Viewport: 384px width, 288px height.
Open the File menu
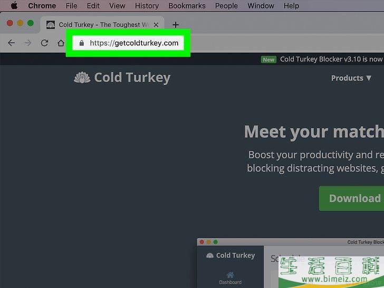pos(71,6)
